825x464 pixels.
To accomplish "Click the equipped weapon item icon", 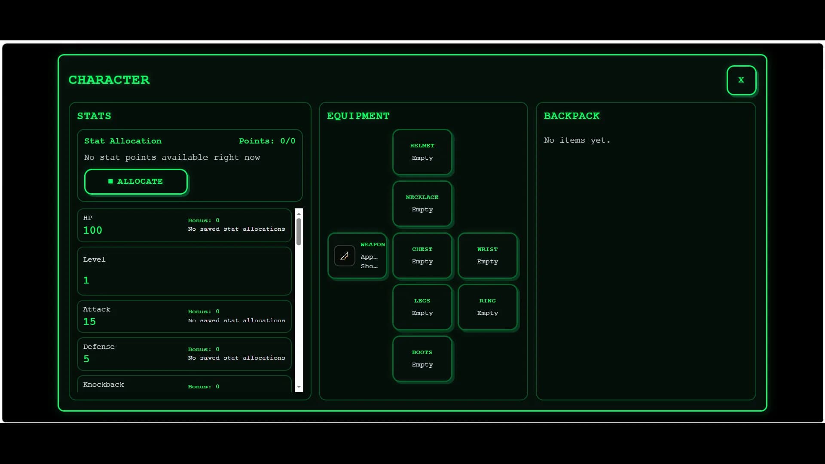I will coord(344,256).
